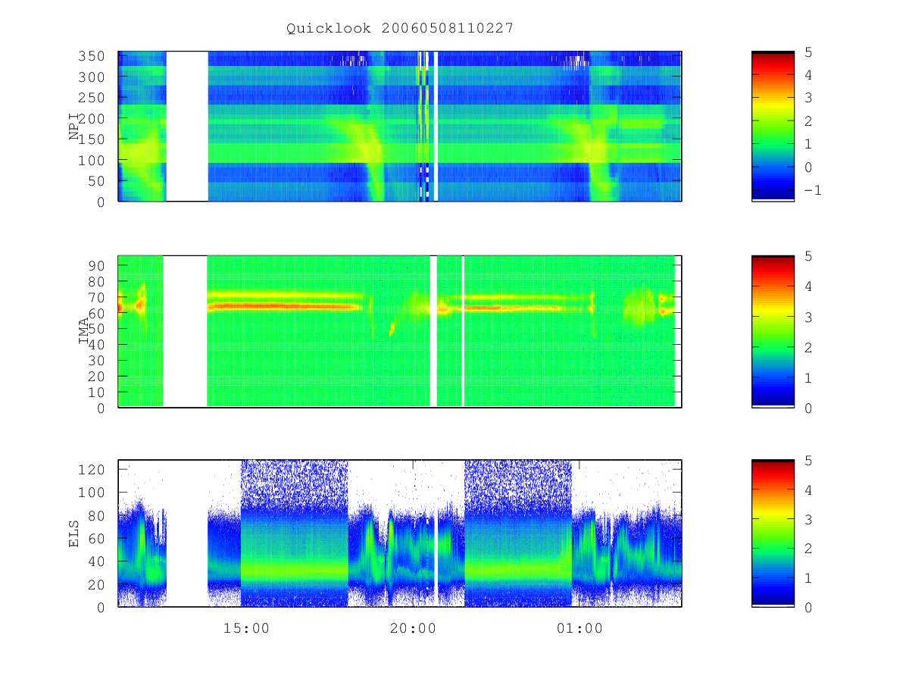
Task: Click the 15:00 time tick label
Action: (x=246, y=628)
